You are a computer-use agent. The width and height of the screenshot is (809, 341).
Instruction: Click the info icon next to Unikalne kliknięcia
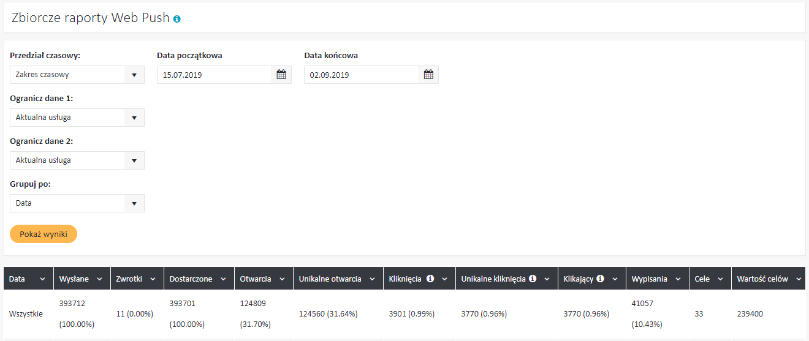click(533, 279)
